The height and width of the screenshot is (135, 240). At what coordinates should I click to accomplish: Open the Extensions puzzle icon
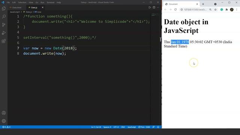click(x=226, y=9)
